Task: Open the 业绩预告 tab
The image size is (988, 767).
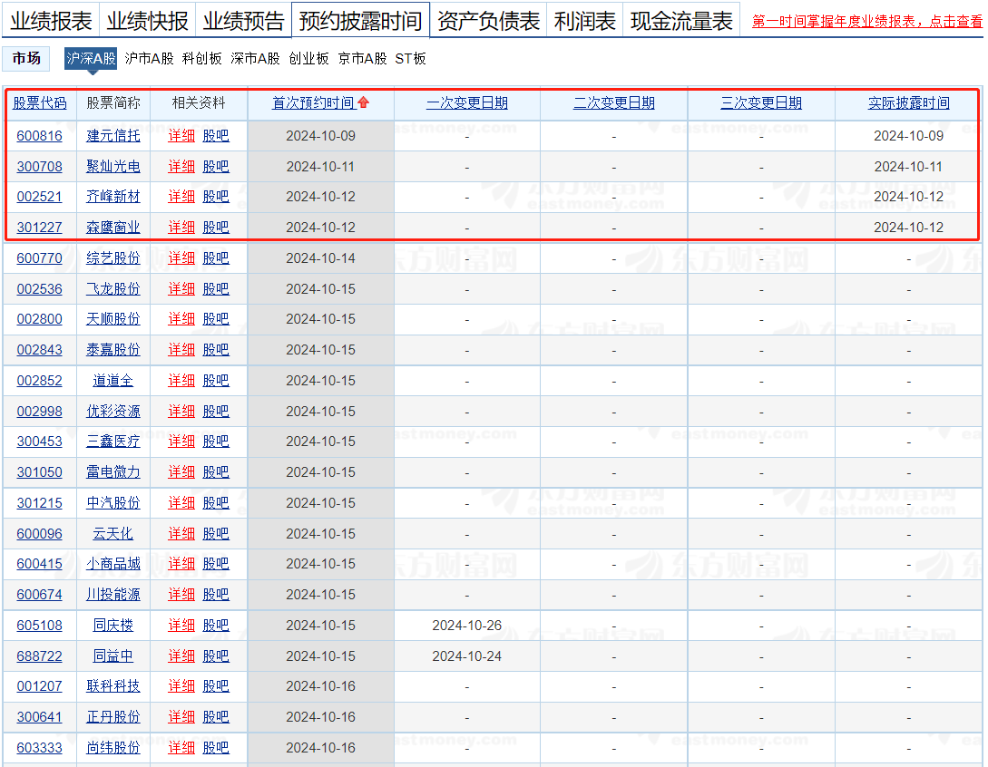Action: (241, 20)
